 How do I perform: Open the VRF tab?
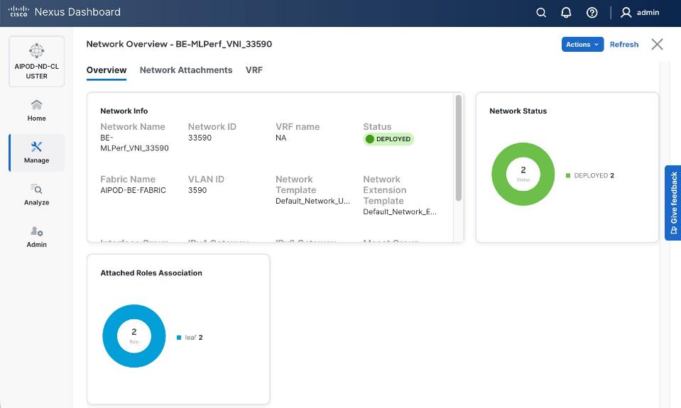(x=254, y=70)
